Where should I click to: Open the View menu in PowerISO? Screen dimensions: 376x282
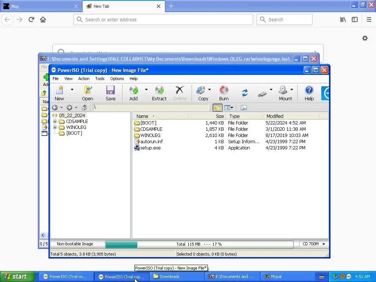tap(68, 79)
